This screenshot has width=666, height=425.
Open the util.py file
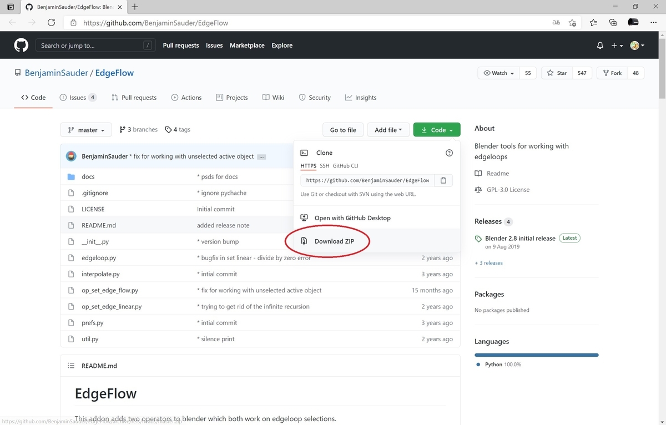90,339
